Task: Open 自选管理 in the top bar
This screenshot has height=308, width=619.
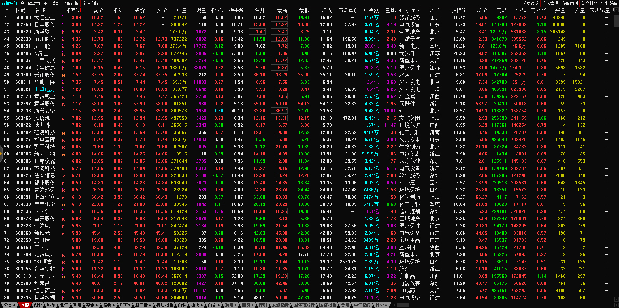Action: (550, 3)
